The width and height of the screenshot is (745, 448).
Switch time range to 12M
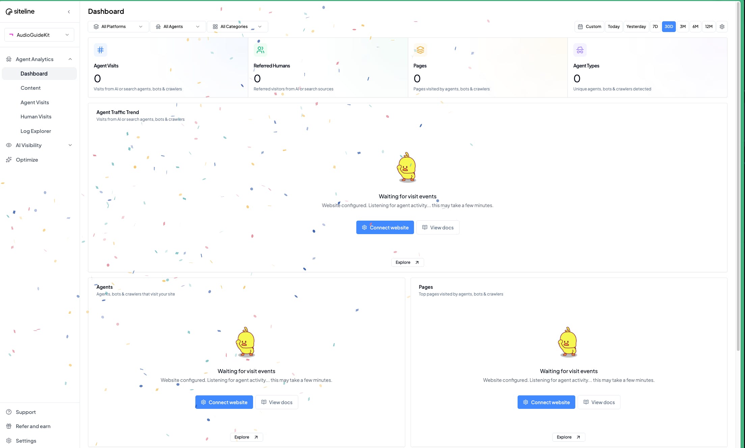pos(709,27)
